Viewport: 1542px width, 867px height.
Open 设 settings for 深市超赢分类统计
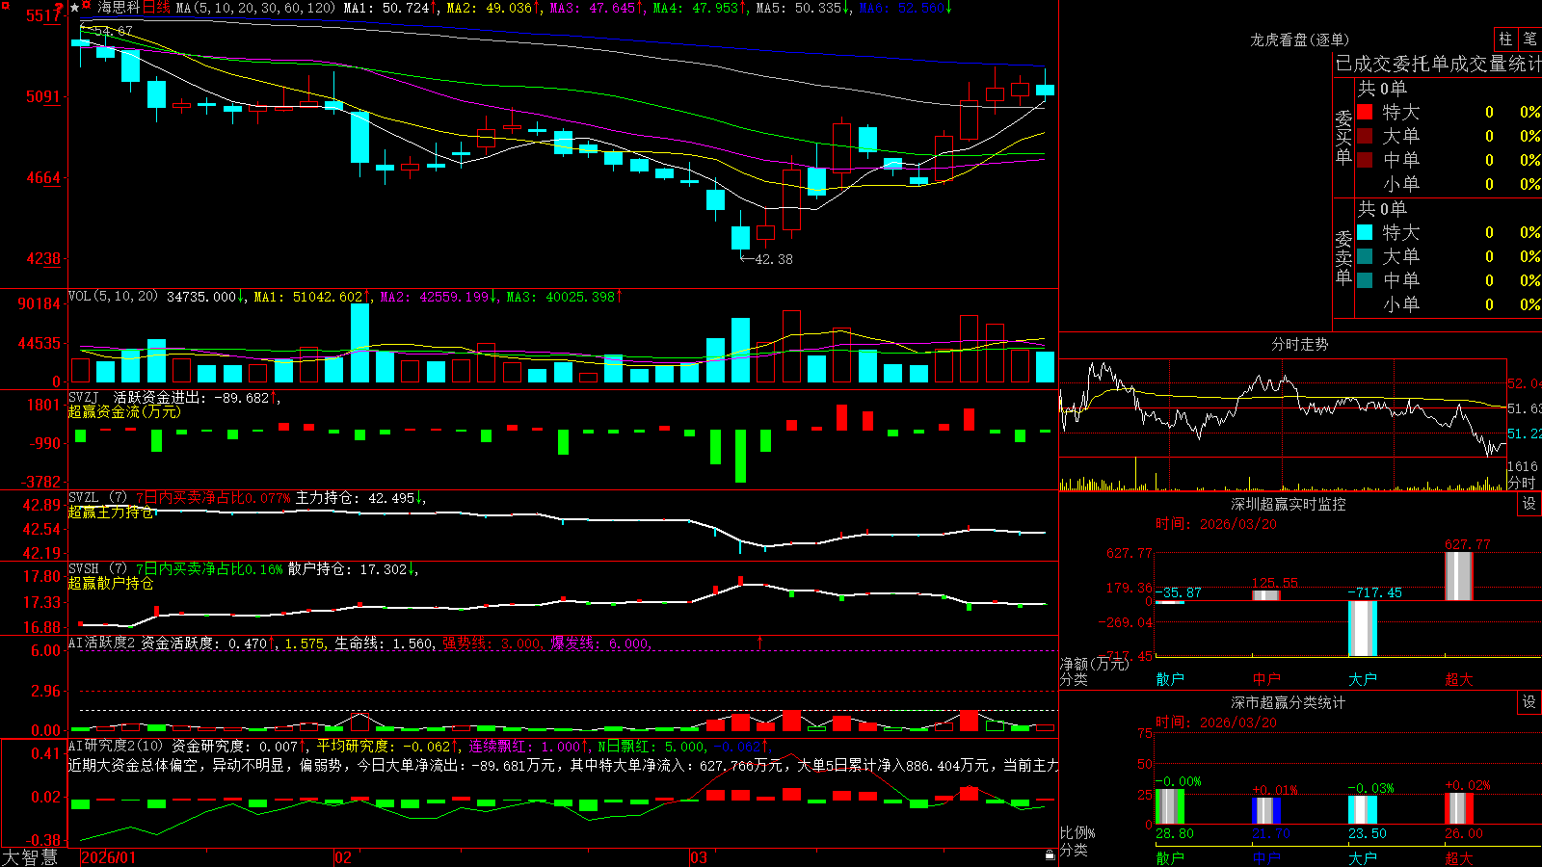pyautogui.click(x=1529, y=702)
